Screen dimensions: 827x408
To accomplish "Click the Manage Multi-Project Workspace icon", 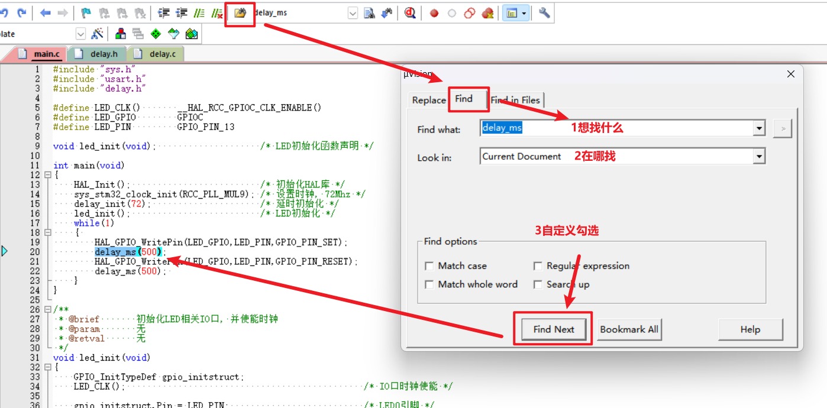I will (x=138, y=34).
